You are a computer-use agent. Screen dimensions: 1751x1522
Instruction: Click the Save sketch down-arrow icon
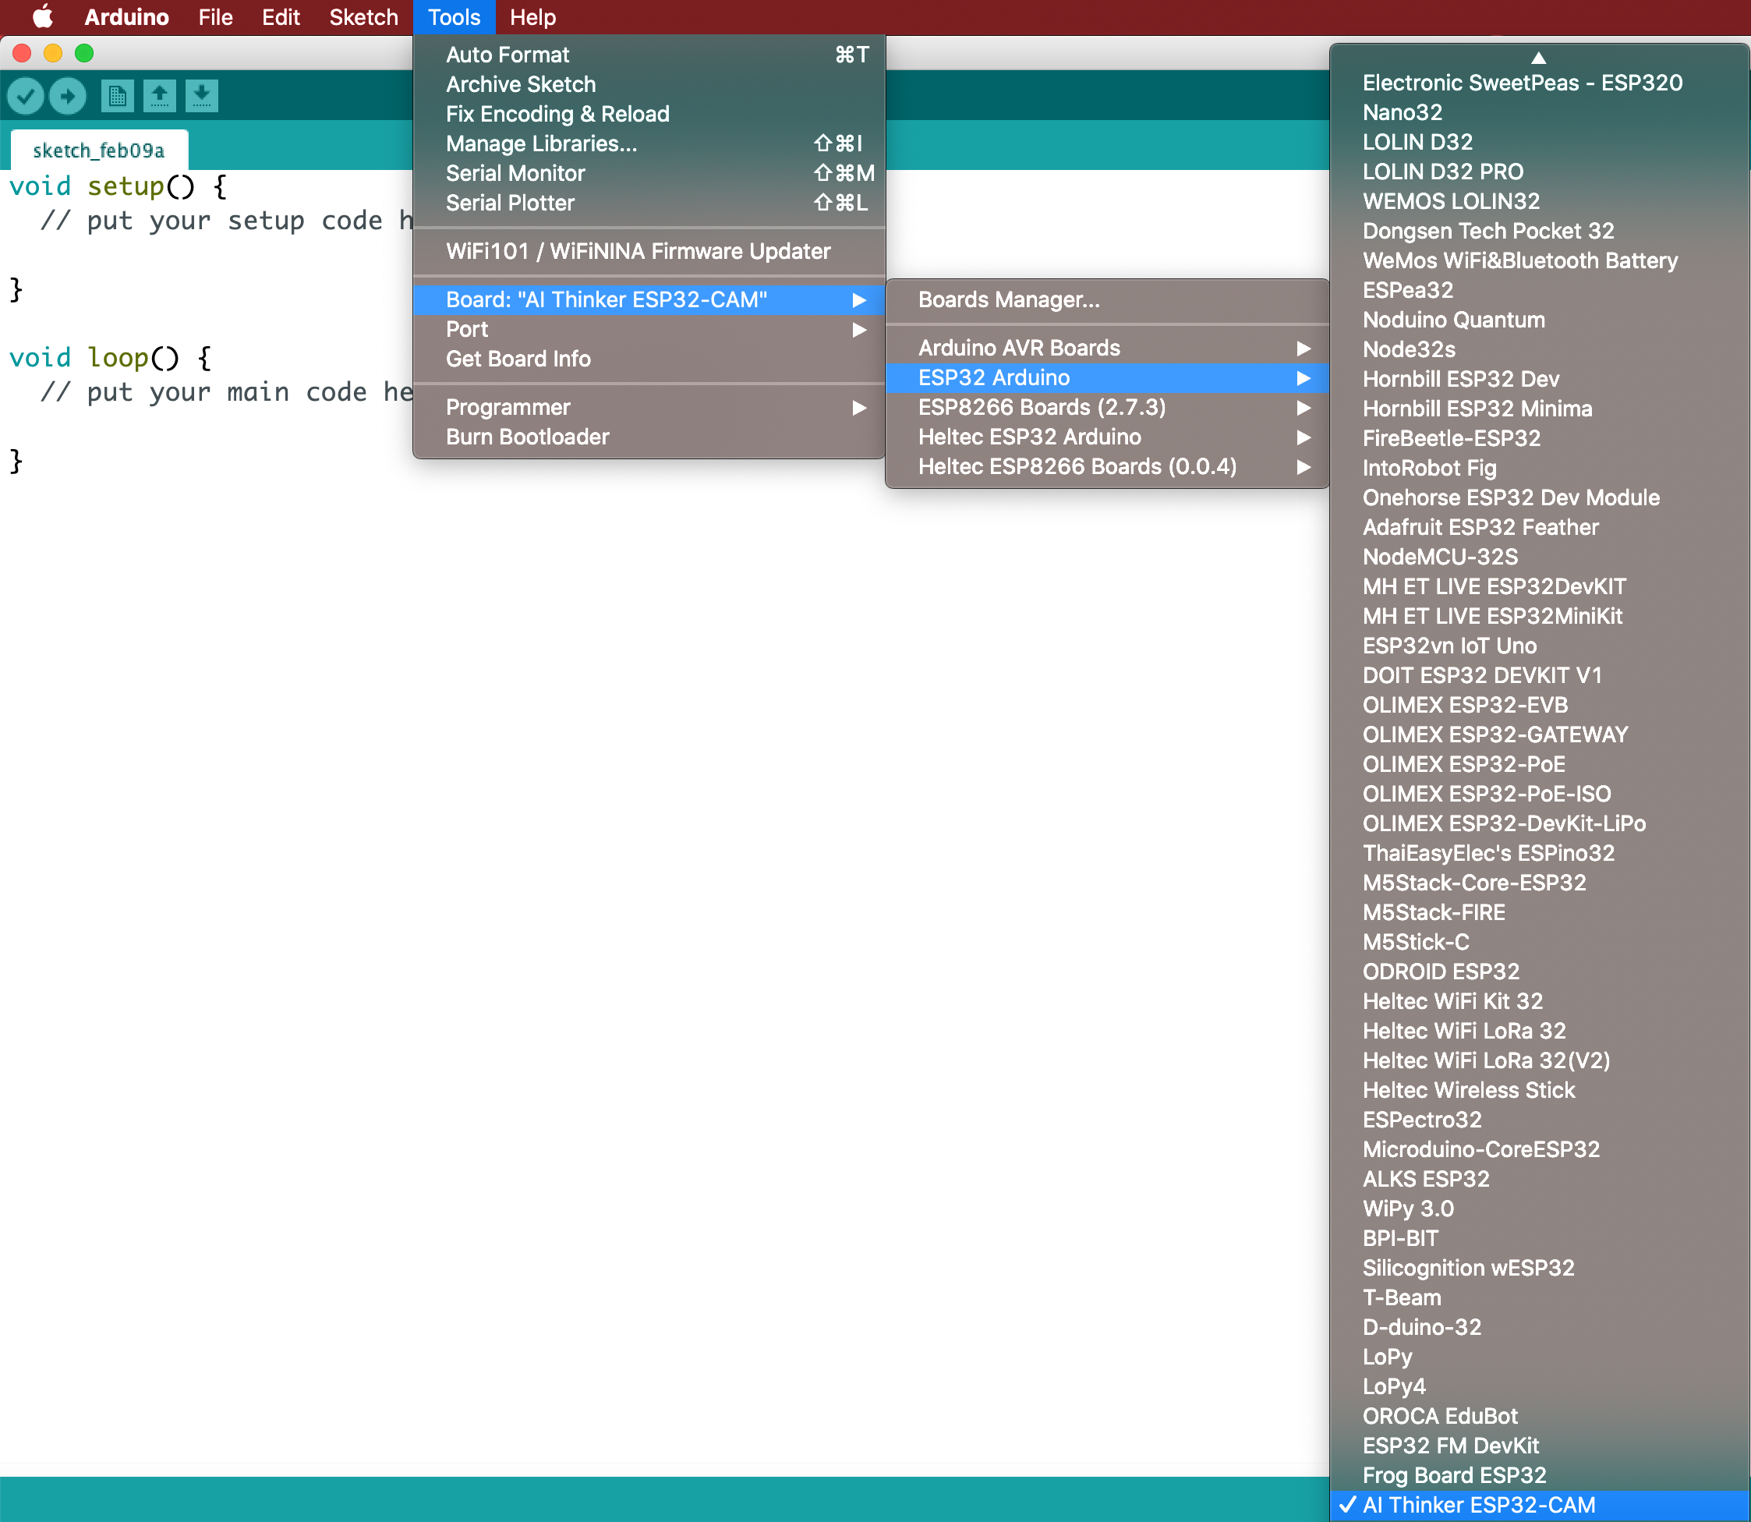pyautogui.click(x=201, y=96)
